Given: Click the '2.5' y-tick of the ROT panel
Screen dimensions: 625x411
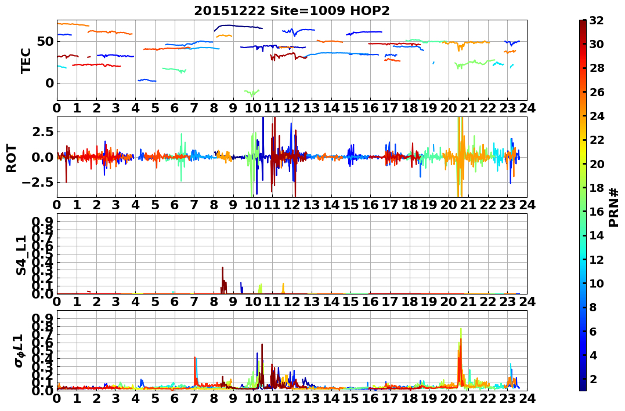Looking at the screenshot, I should 44,132.
